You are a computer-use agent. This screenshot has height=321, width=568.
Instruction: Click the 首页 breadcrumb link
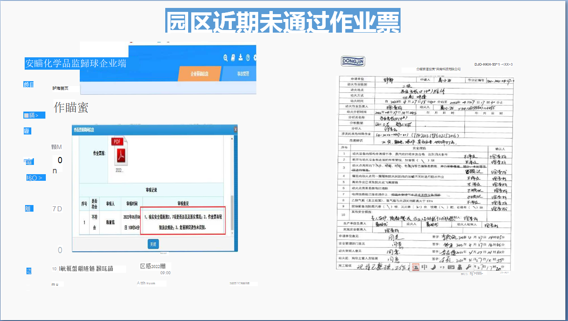click(x=60, y=88)
